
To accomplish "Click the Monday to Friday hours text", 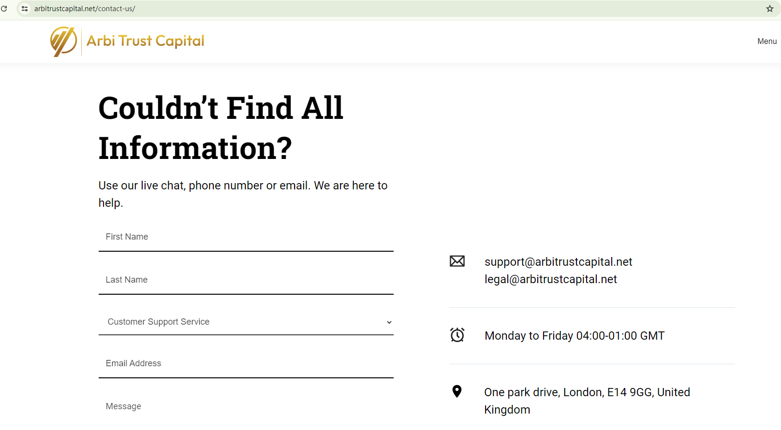I will click(575, 336).
